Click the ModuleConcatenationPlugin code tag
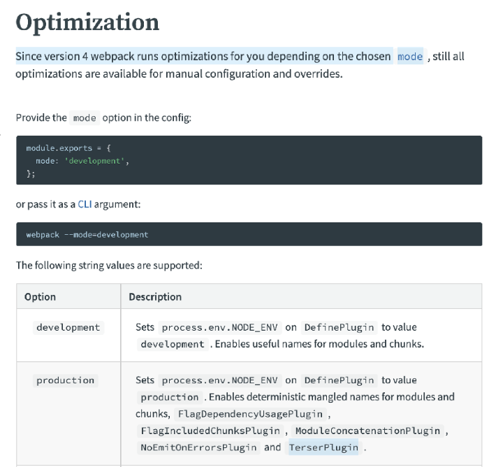Screen dimensions: 496x467 [367, 431]
